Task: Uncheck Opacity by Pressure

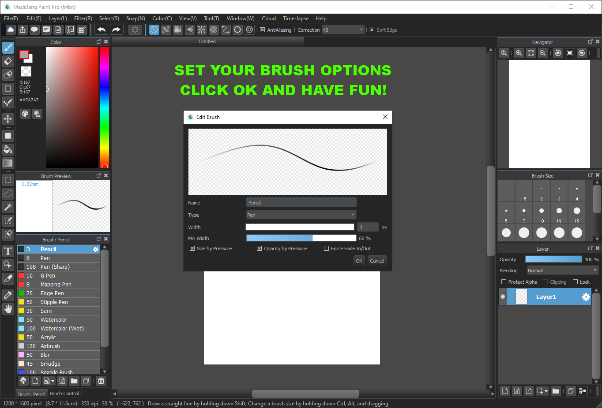Action: click(260, 249)
